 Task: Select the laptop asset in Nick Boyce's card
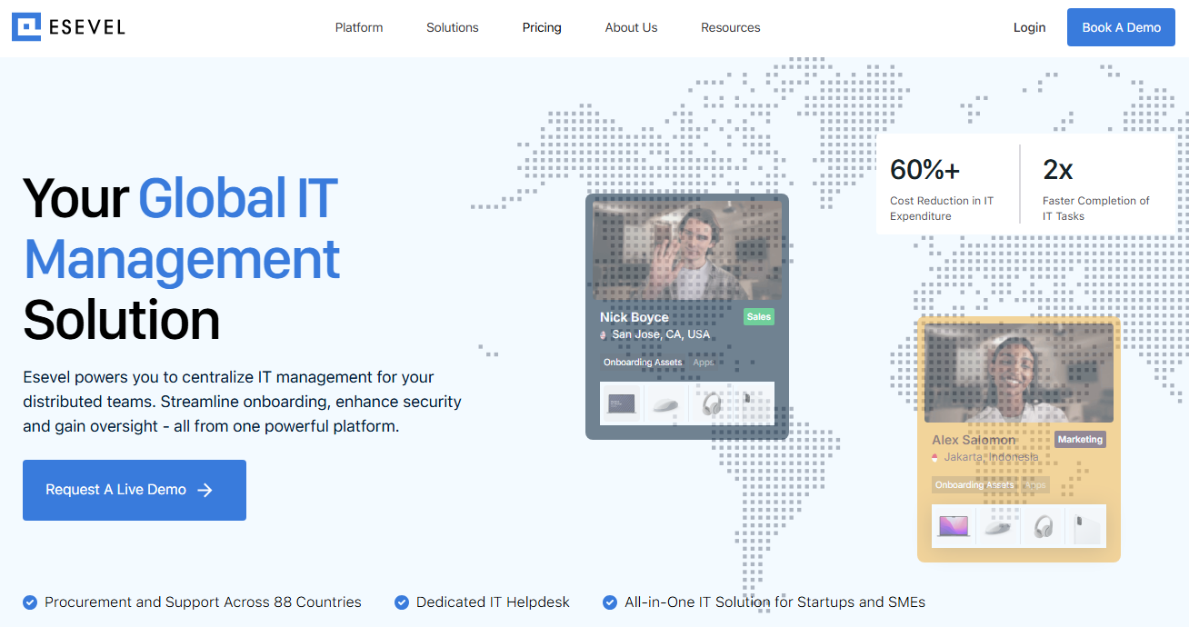(622, 403)
